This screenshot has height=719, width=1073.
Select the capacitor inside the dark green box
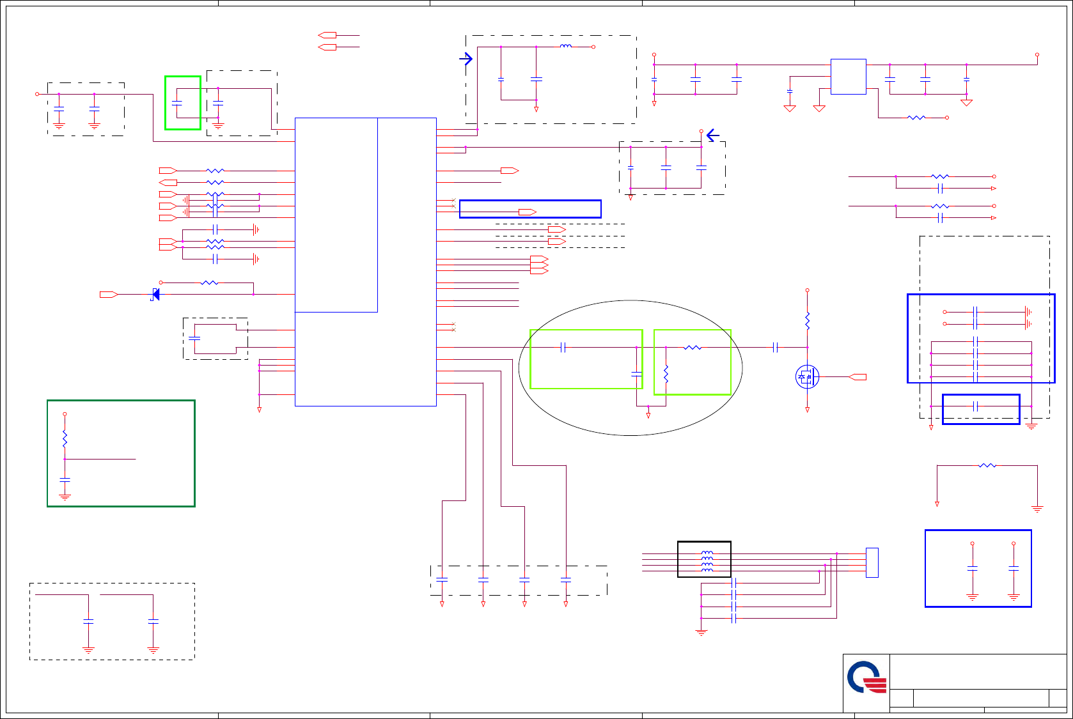pos(65,479)
